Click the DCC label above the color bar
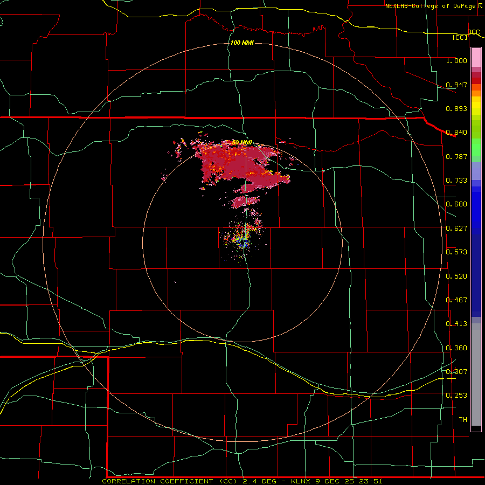This screenshot has height=485, width=485. click(474, 32)
